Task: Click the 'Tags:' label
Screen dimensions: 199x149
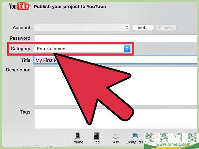Action: tap(26, 112)
